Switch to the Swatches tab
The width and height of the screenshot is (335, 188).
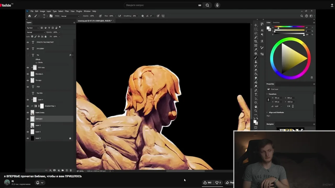click(x=276, y=22)
